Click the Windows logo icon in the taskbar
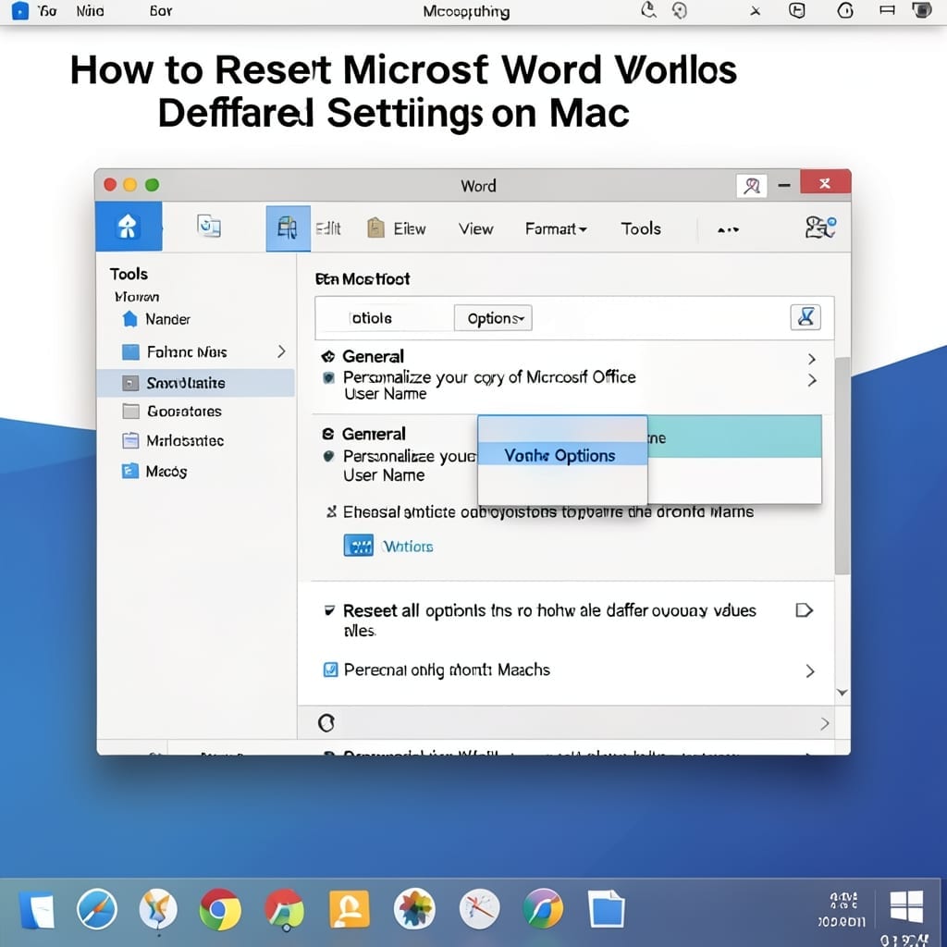The height and width of the screenshot is (947, 947). tap(906, 906)
